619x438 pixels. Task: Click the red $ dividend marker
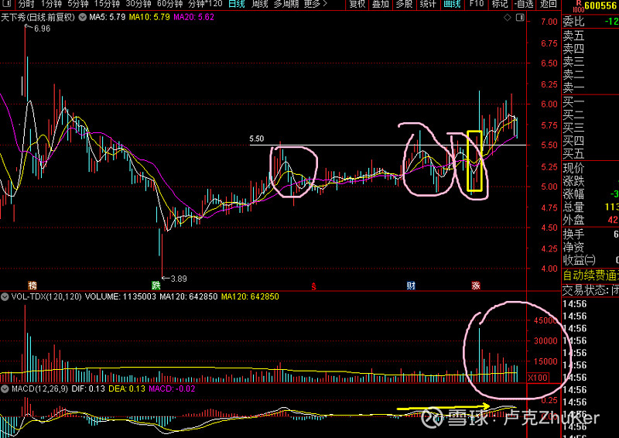[313, 286]
